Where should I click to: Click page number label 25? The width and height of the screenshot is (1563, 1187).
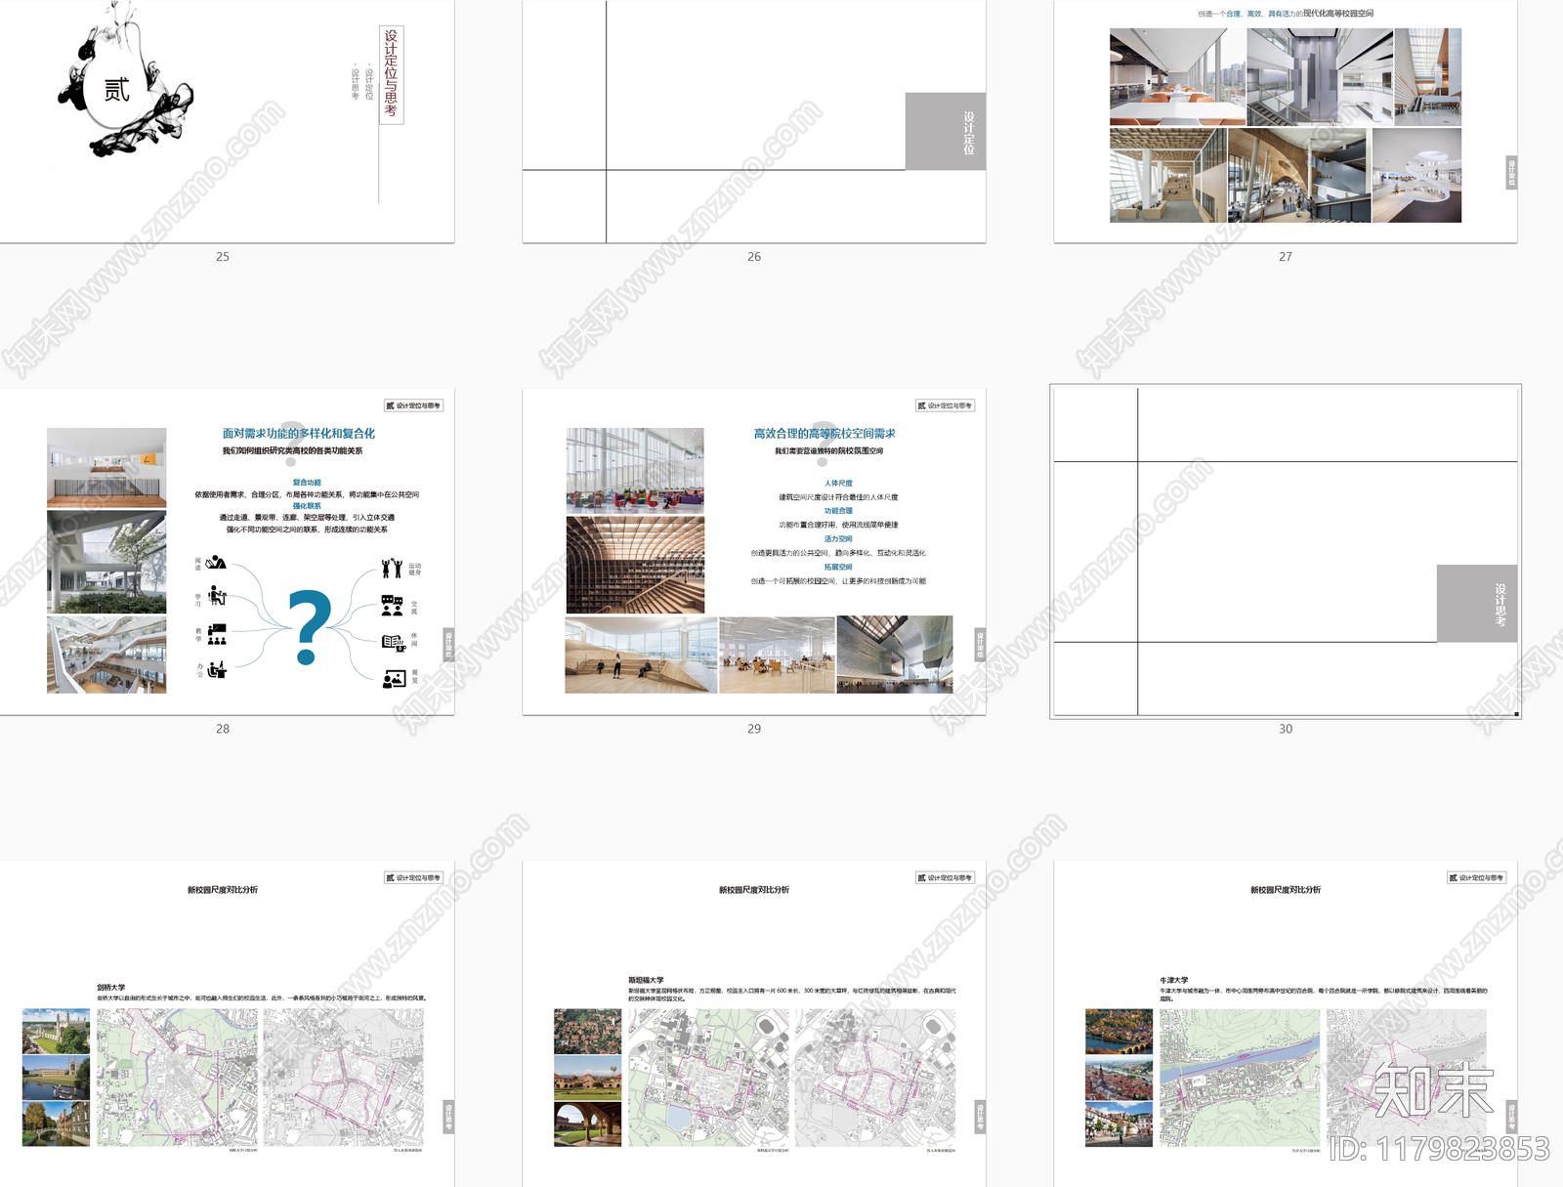(x=223, y=257)
